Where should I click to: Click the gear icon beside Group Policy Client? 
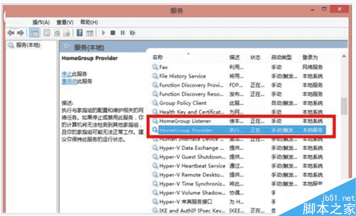155,103
